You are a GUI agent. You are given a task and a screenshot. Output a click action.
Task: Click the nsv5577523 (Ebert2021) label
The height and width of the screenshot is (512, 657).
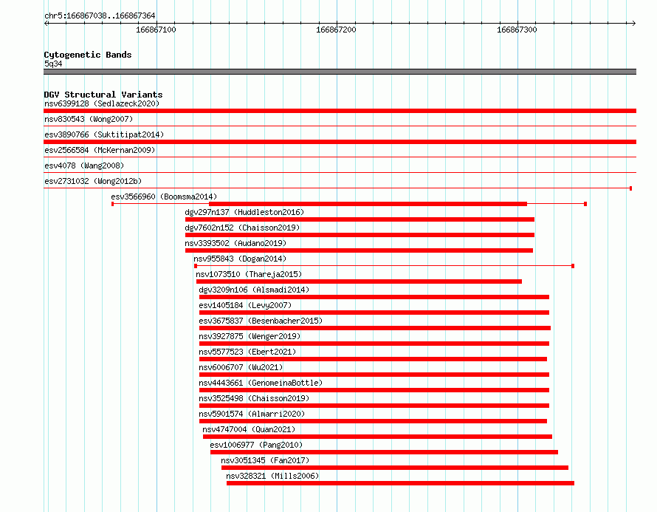coord(247,352)
